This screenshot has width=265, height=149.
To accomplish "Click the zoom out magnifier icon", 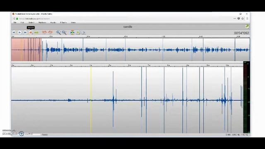I will point(64,32).
